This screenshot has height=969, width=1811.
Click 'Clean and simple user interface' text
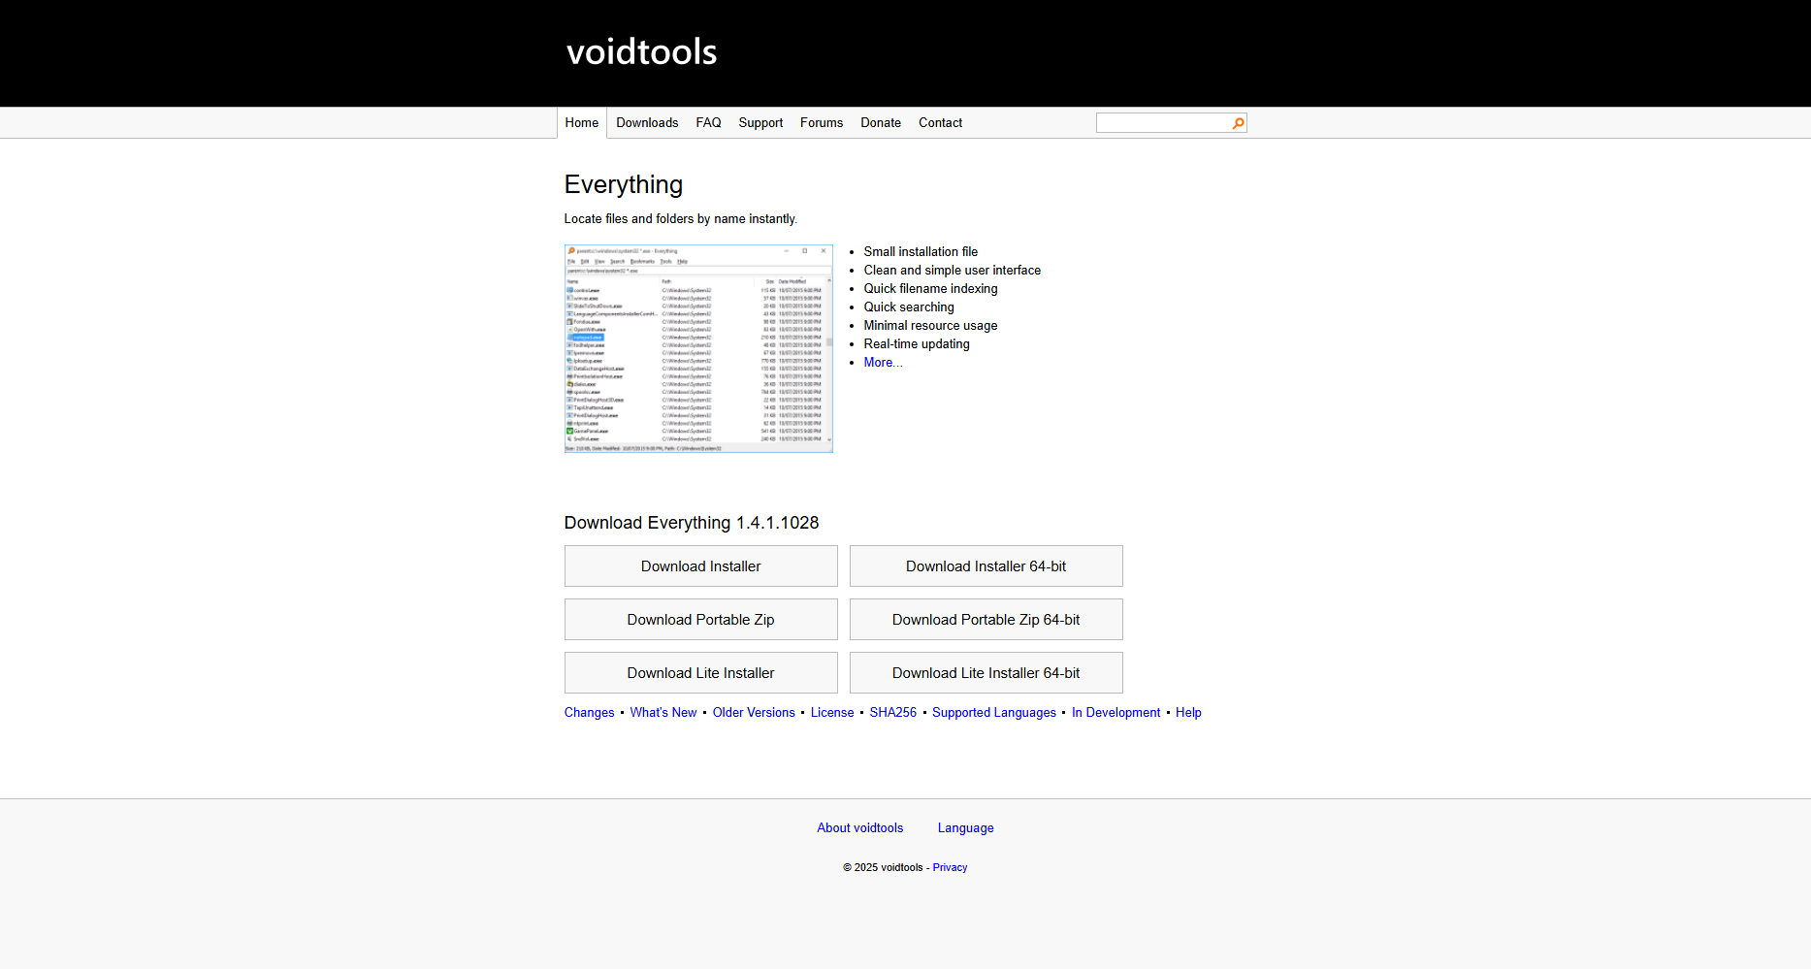coord(953,271)
